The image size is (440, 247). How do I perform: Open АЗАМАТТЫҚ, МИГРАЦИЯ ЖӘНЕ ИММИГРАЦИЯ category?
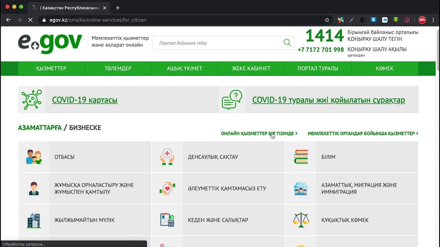[x=352, y=188]
